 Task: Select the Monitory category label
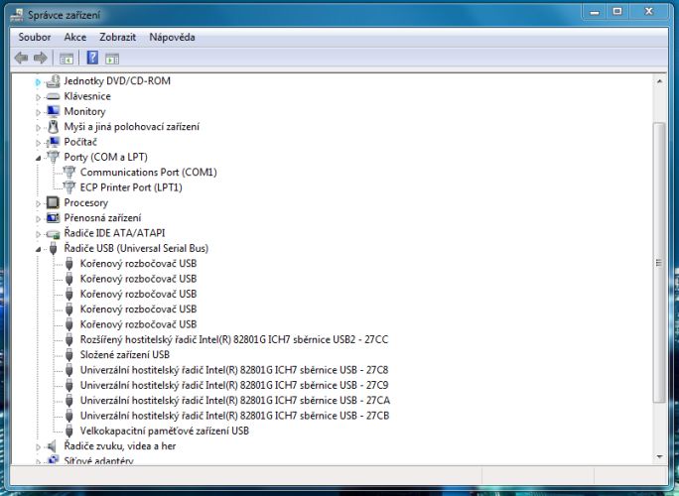click(x=85, y=111)
